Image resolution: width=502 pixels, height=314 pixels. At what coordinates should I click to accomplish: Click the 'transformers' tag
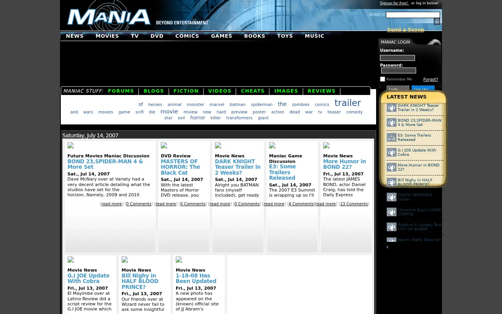pos(239,118)
